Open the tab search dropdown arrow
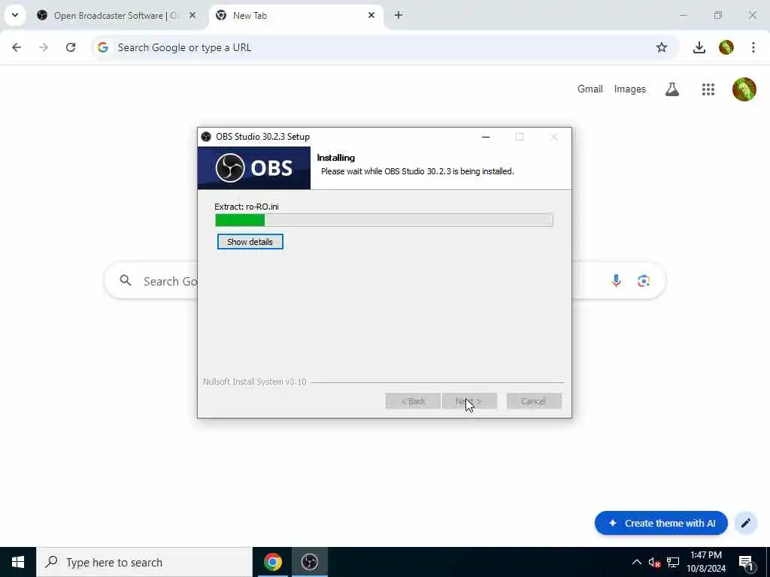770x577 pixels. (x=15, y=15)
